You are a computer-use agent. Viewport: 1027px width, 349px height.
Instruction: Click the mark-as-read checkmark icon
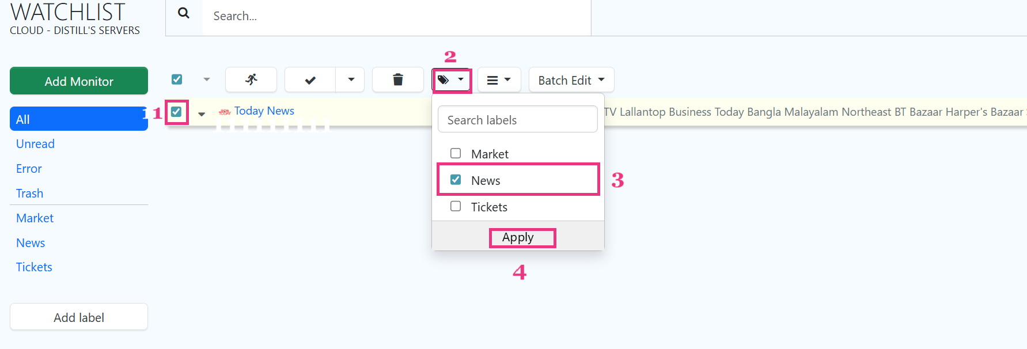pyautogui.click(x=310, y=80)
